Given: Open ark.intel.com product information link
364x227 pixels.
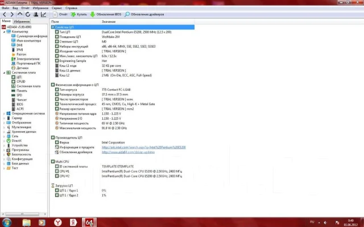Looking at the screenshot, I should (x=144, y=148).
